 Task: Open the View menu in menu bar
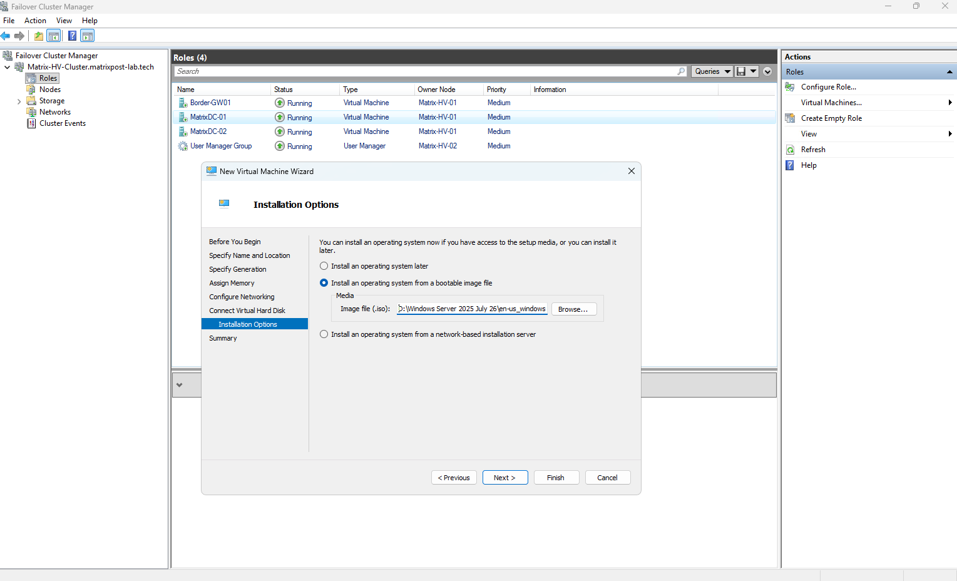(64, 21)
